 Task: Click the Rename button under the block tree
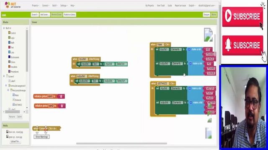(x=12, y=117)
